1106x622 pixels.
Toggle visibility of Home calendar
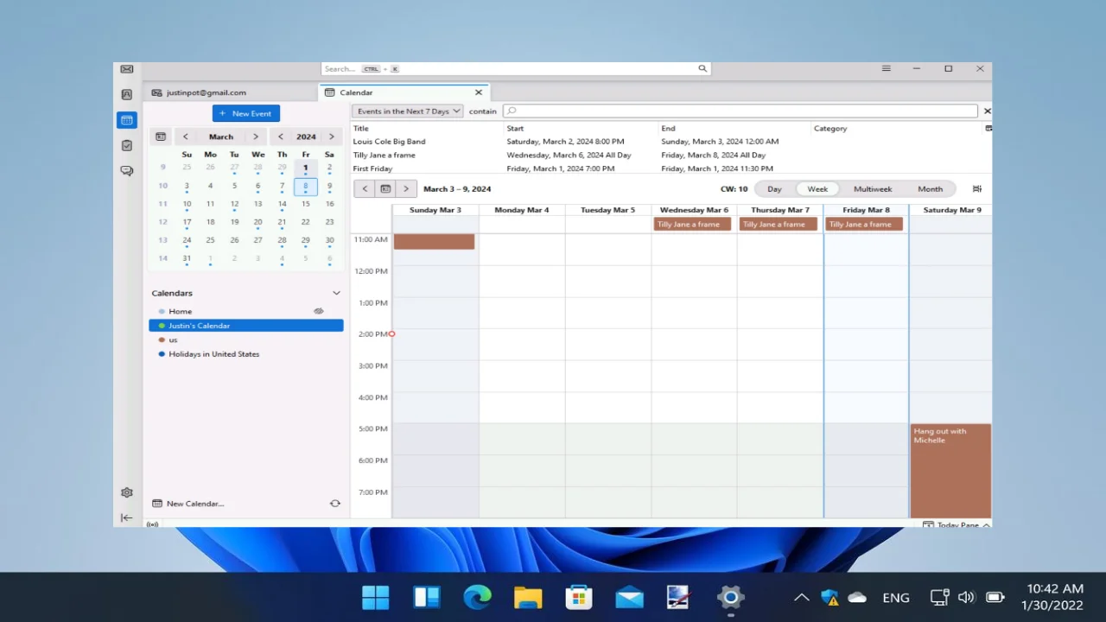pos(319,311)
